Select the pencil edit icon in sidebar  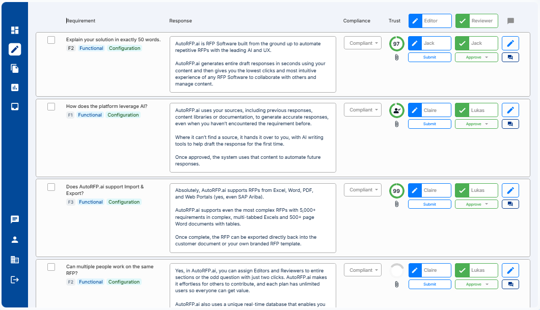15,49
